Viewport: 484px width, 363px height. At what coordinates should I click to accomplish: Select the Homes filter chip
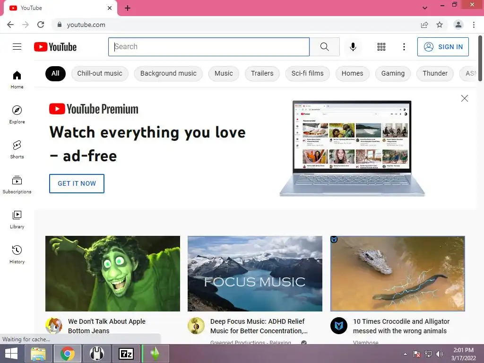click(x=352, y=73)
